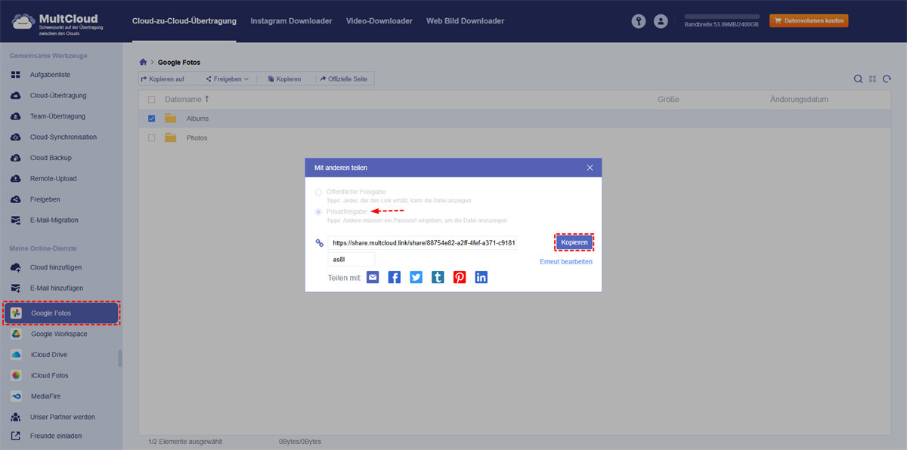Click the refresh icon

(x=887, y=79)
